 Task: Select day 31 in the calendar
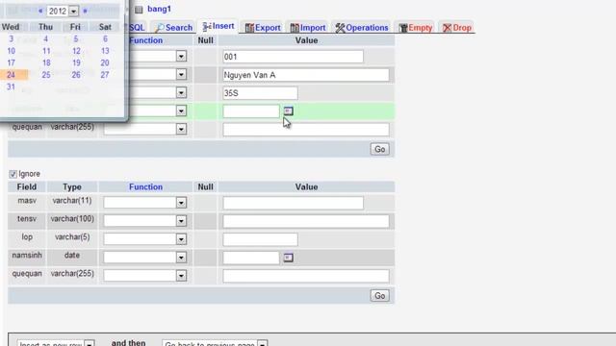[x=11, y=86]
